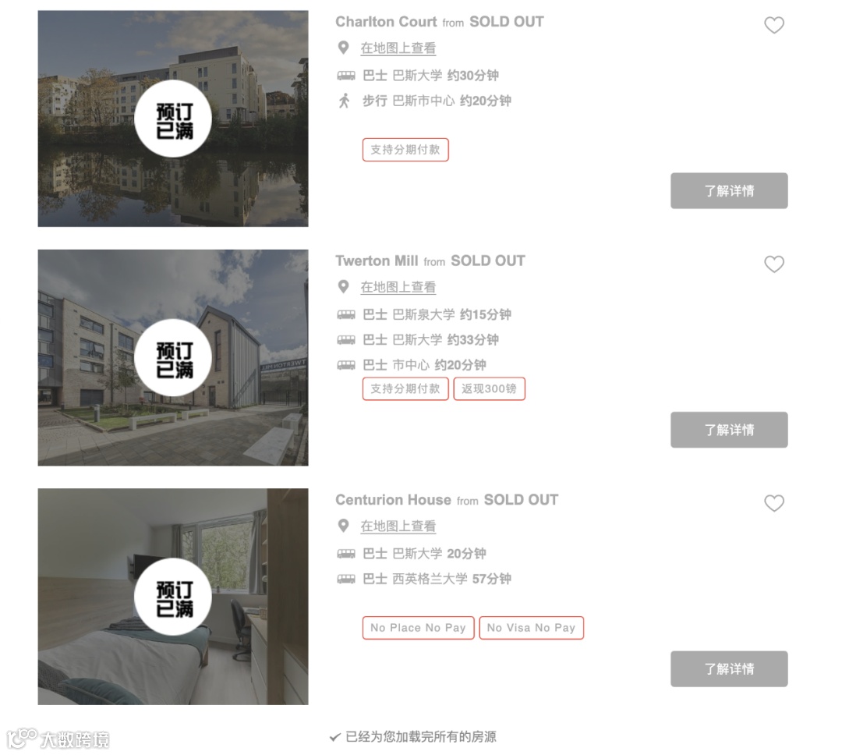Click the 大数跨境 watermark logo
This screenshot has width=842, height=755.
point(58,739)
